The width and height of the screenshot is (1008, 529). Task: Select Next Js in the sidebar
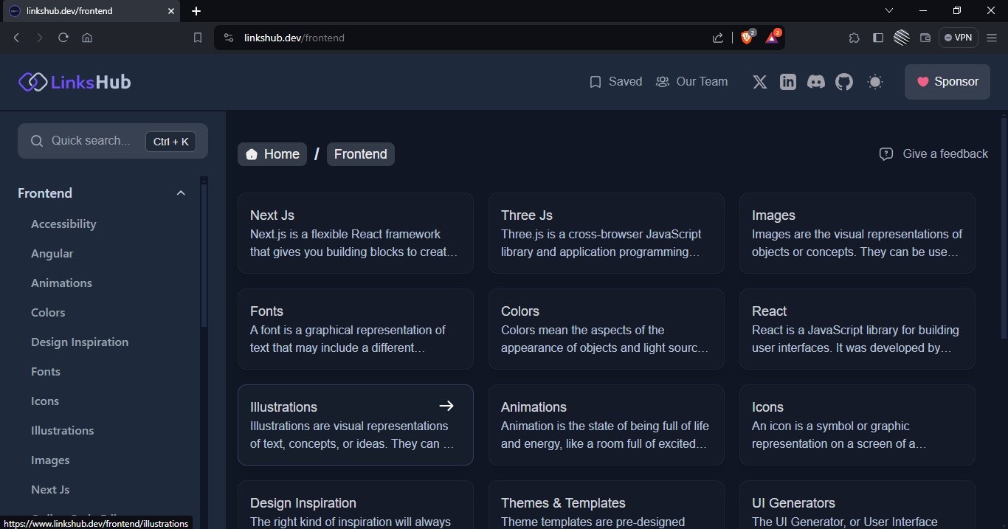(50, 489)
